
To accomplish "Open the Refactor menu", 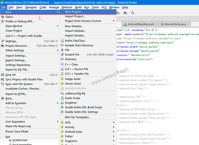I will [67, 7].
